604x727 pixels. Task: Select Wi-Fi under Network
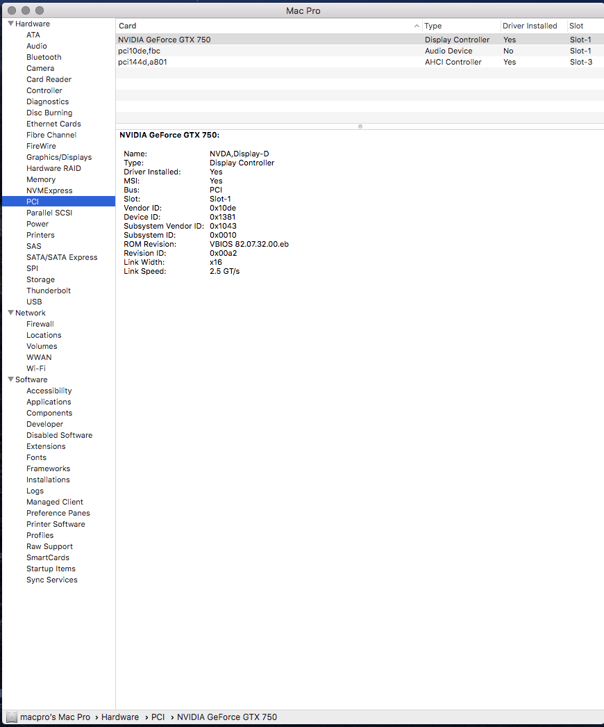click(36, 368)
